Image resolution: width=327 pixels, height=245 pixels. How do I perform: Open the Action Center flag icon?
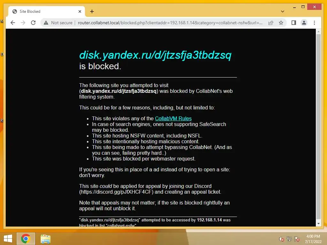[x=297, y=239]
